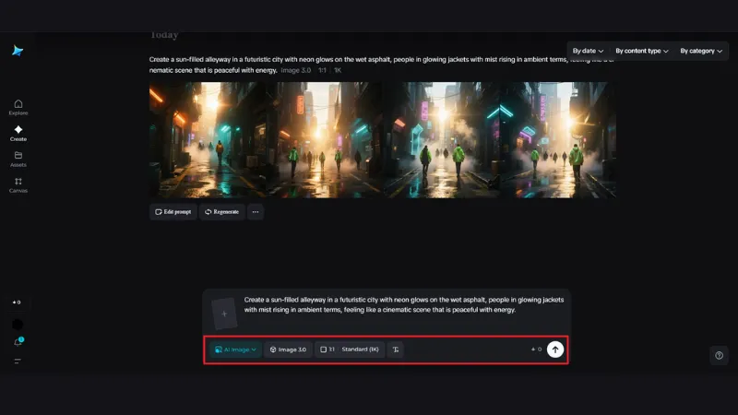This screenshot has height=415, width=738.
Task: Click into the prompt text field
Action: (x=397, y=305)
